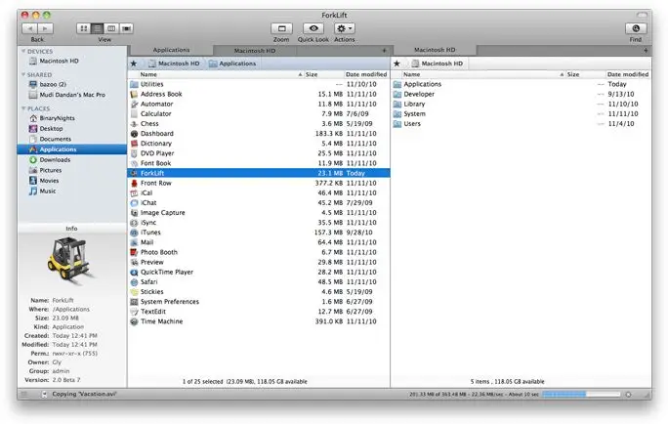The height and width of the screenshot is (424, 668).
Task: Select Font Book application
Action: [x=259, y=163]
